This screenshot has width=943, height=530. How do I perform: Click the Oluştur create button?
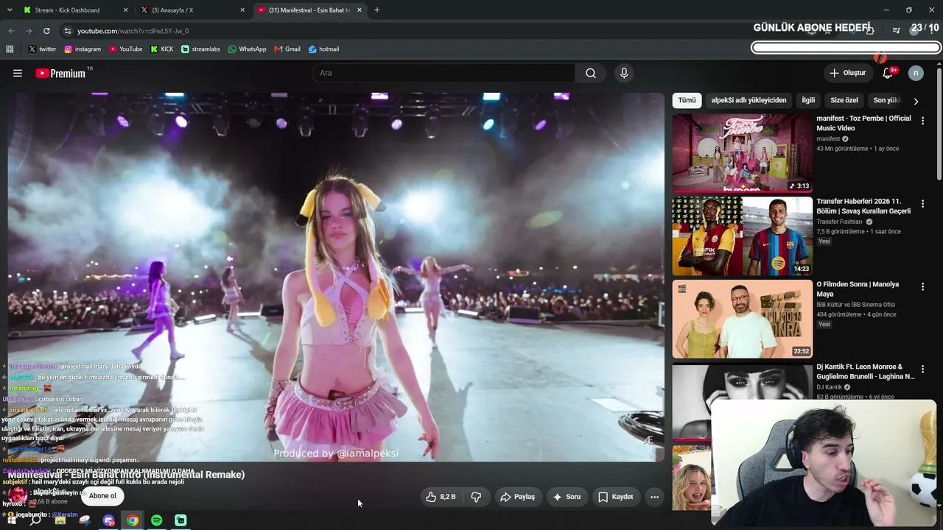pyautogui.click(x=847, y=73)
